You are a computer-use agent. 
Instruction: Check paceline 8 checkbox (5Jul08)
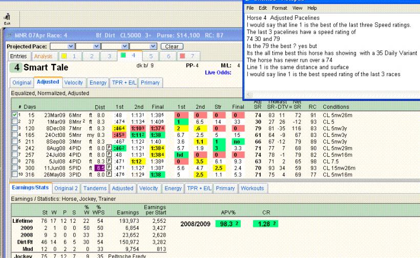[x=15, y=161]
